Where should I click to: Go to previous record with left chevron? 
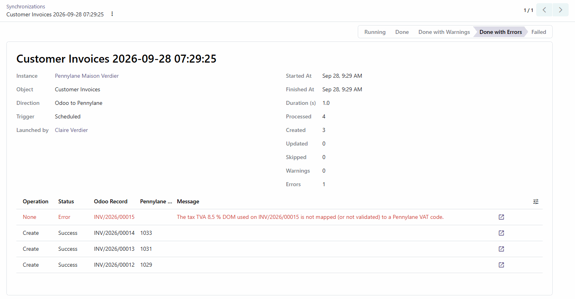click(544, 10)
